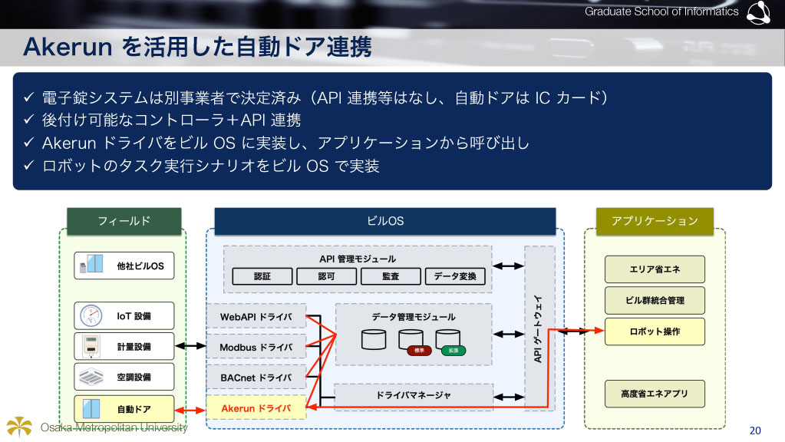Click the 認可 module box
This screenshot has width=785, height=442.
[x=326, y=276]
